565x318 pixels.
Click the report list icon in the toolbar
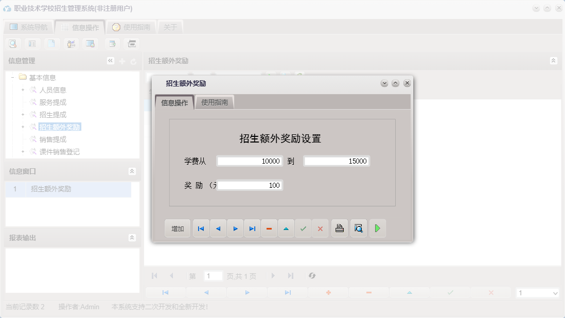[x=32, y=44]
